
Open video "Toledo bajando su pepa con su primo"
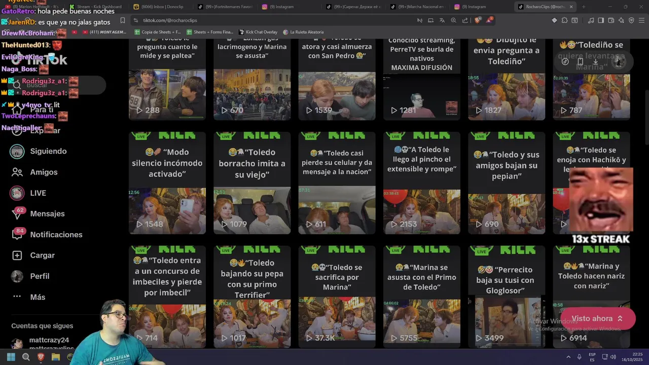pos(252,297)
